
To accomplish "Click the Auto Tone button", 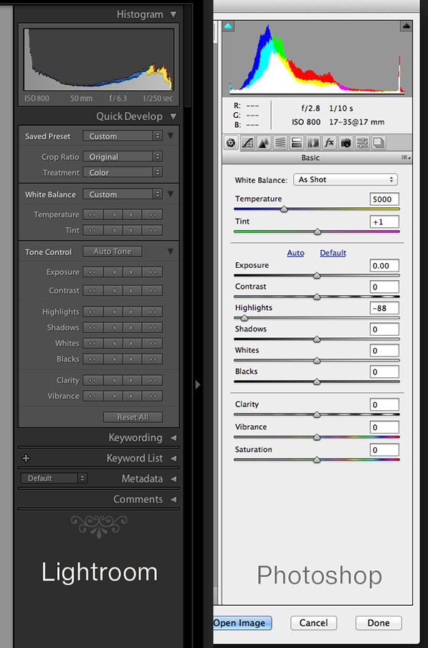I will point(112,251).
